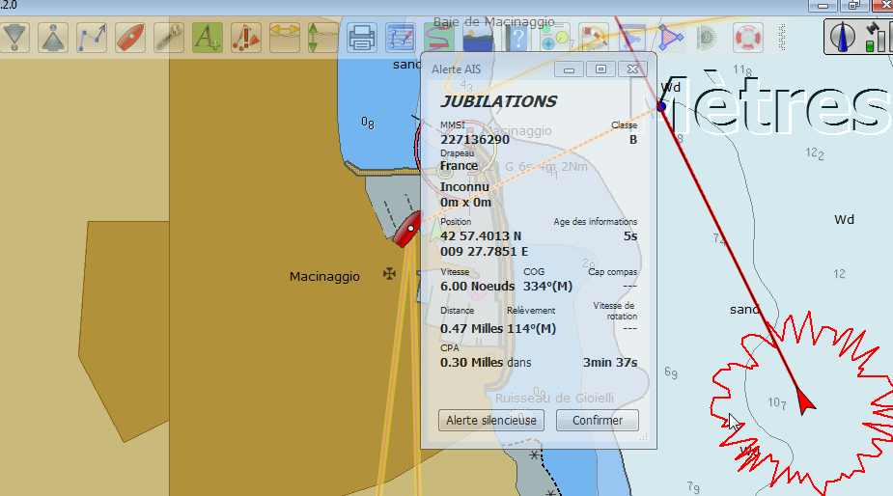
Task: Click the pink triangle nodes plugin icon
Action: coord(670,38)
